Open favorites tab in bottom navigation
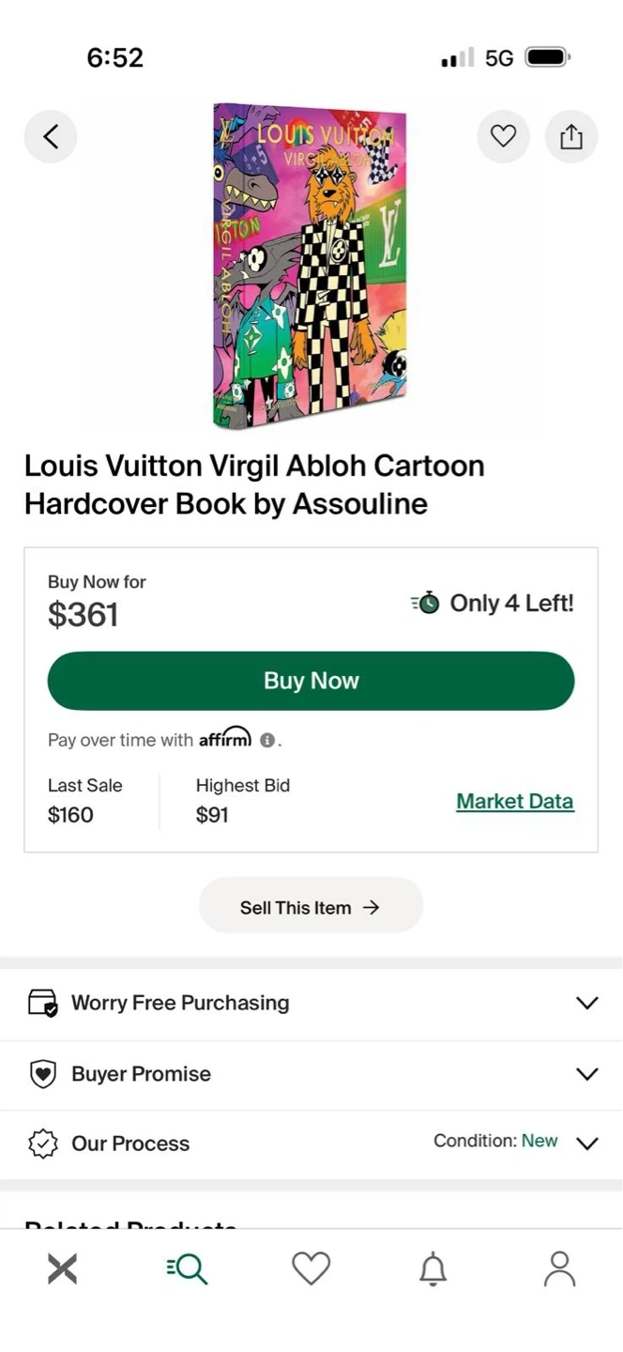The image size is (623, 1352). click(x=311, y=1269)
